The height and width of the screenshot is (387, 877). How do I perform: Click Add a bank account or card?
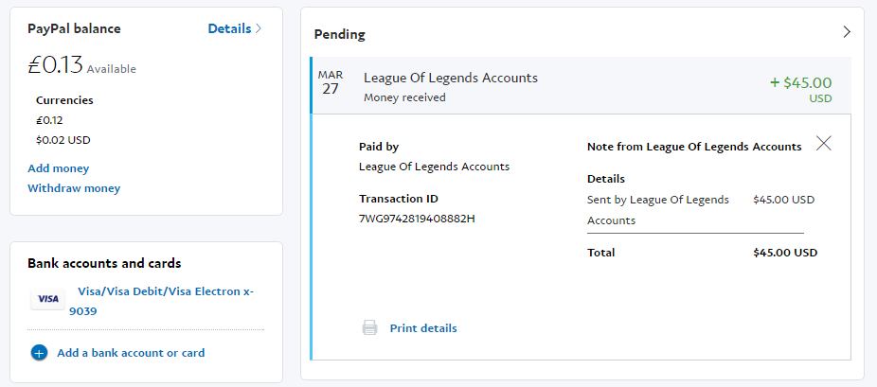pos(131,353)
